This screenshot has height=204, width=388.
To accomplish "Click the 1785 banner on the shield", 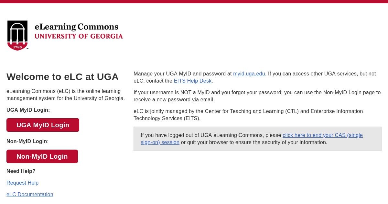I will click(x=17, y=47).
